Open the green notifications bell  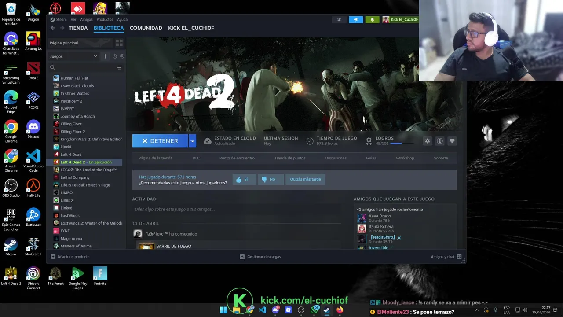click(x=372, y=19)
